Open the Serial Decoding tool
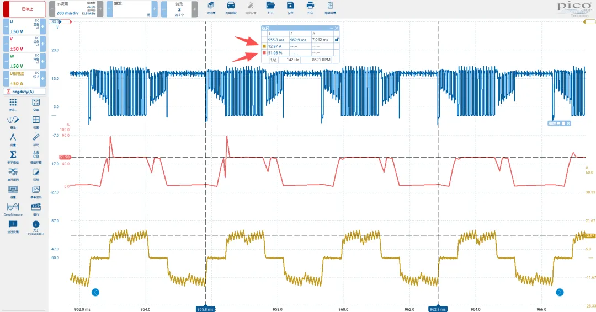 pyautogui.click(x=13, y=172)
